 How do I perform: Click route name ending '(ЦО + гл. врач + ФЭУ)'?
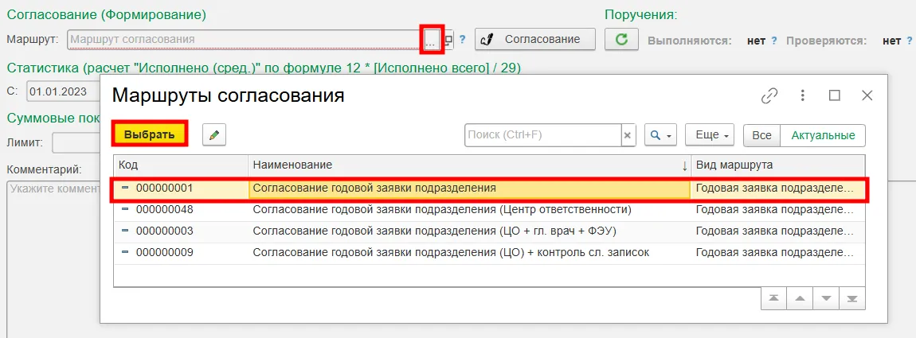435,231
